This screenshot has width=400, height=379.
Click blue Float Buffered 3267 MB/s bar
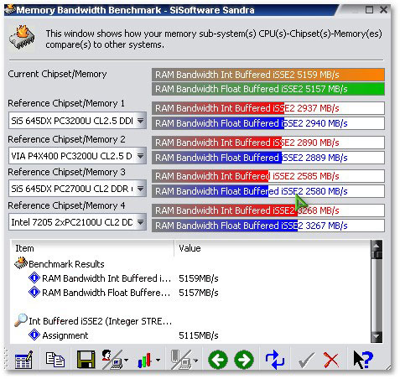268,226
